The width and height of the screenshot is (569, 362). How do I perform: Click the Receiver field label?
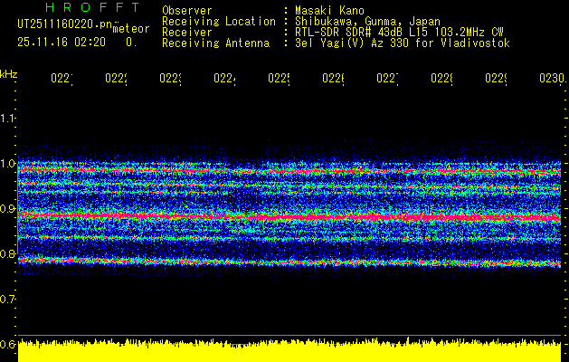[x=187, y=33]
